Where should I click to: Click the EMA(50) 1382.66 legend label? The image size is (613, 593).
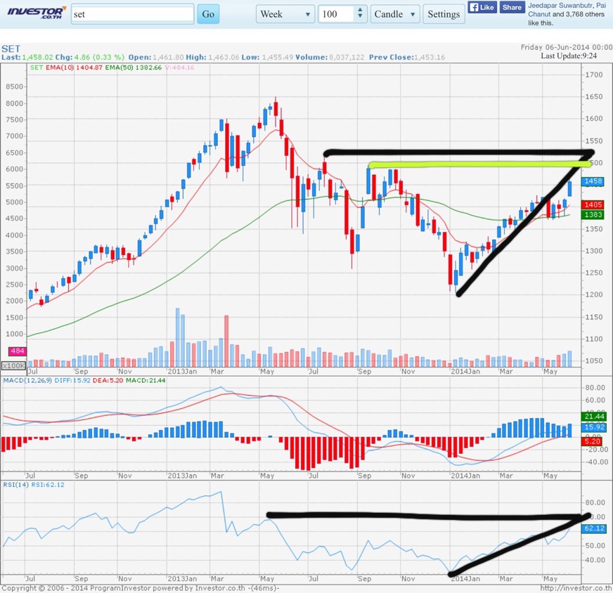point(134,67)
